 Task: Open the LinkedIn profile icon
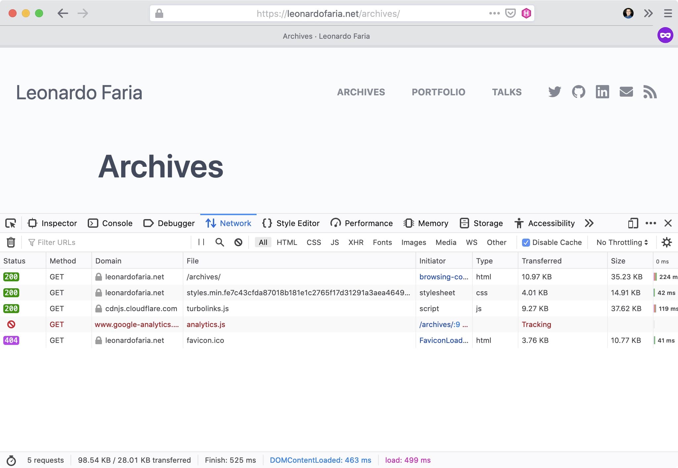coord(602,92)
